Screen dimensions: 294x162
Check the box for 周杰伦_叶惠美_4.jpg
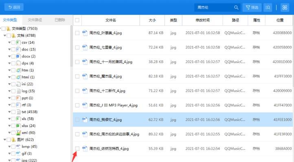[77, 33]
